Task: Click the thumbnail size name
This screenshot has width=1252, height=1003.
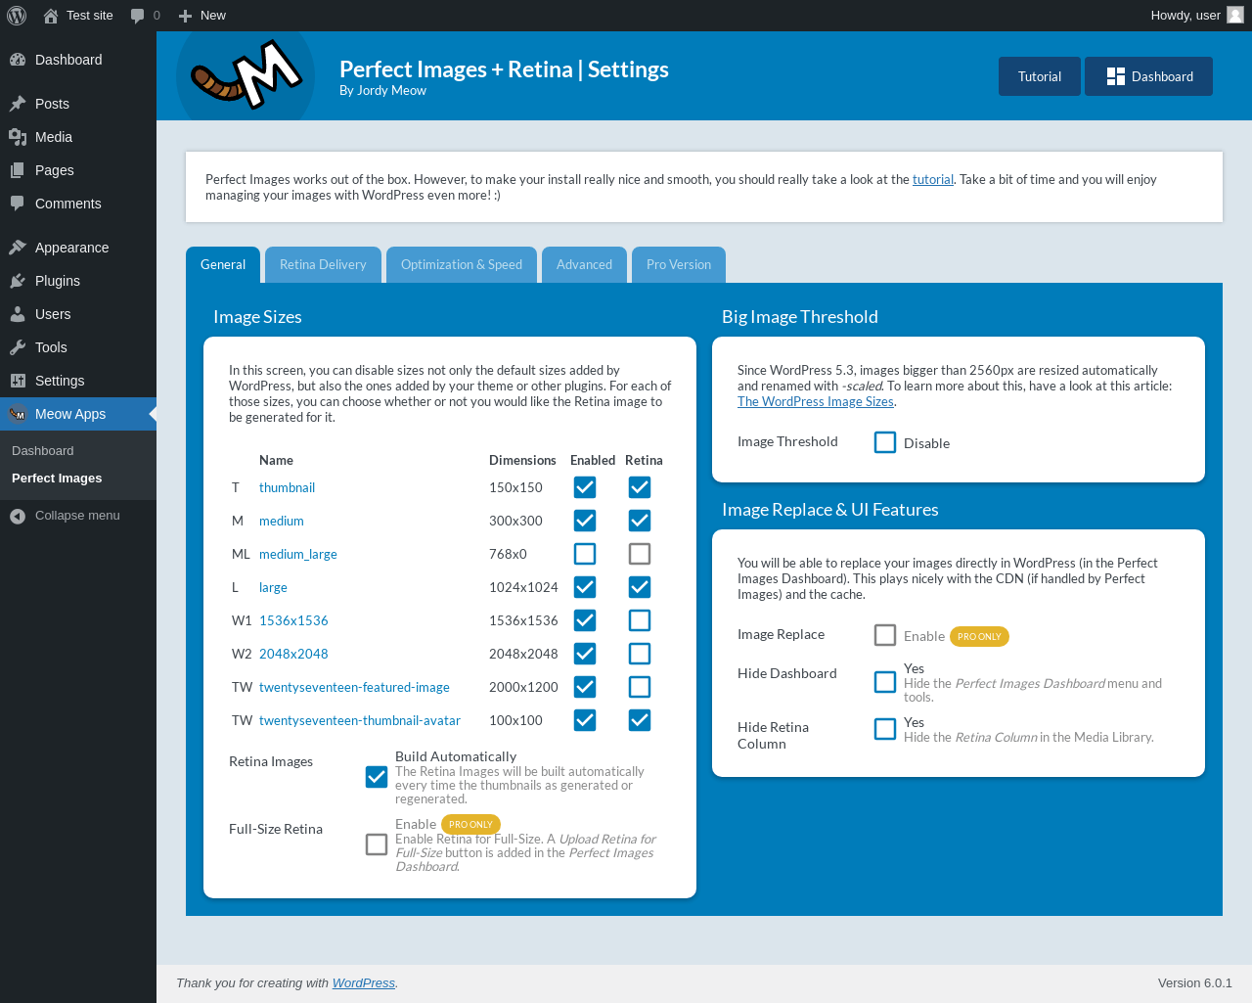Action: pyautogui.click(x=287, y=487)
